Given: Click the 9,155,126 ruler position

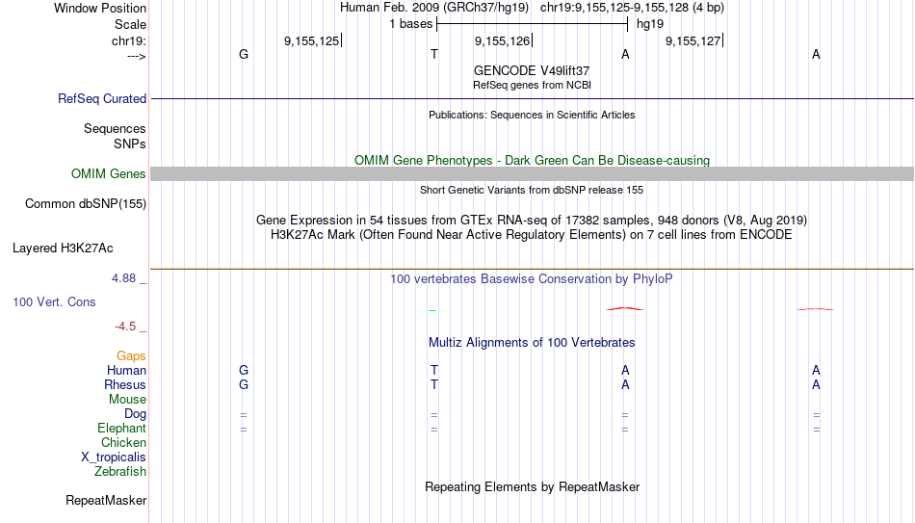Looking at the screenshot, I should click(x=502, y=40).
